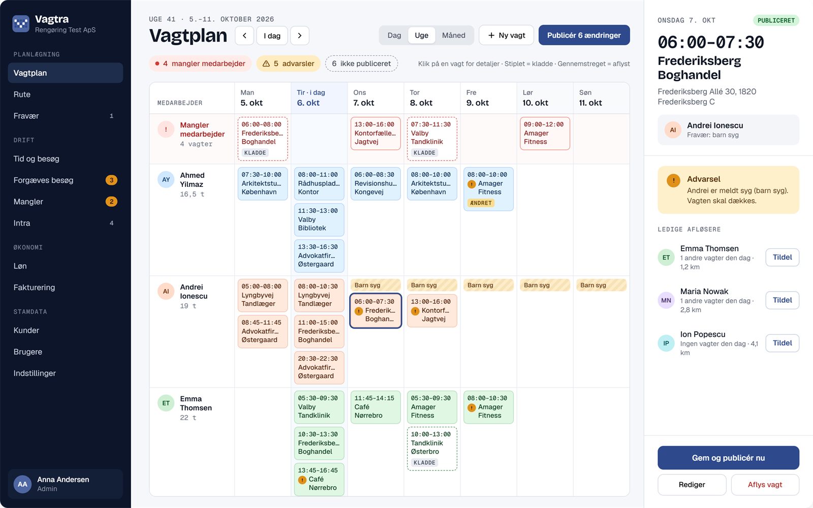This screenshot has width=813, height=508.
Task: Click the Vagtra logo icon
Action: click(x=21, y=23)
